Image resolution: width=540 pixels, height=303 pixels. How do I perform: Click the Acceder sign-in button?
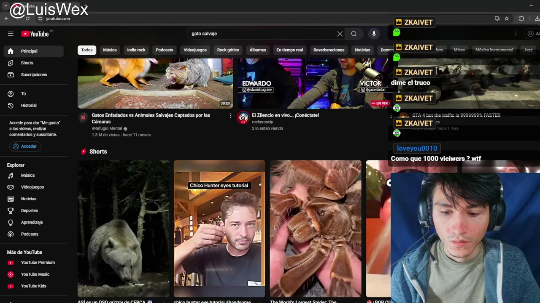click(25, 146)
